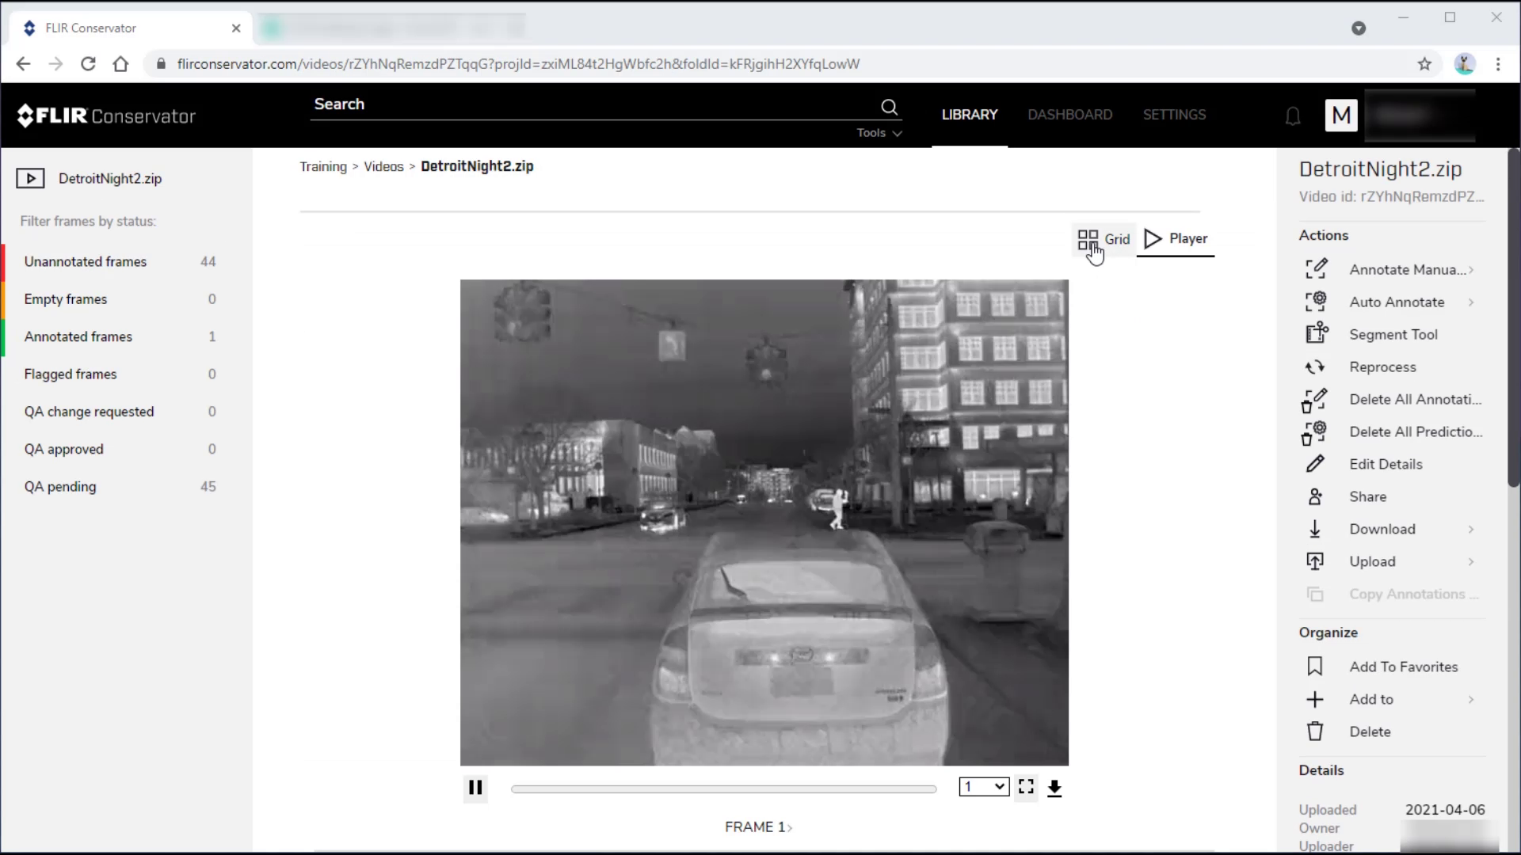Screen dimensions: 1521x855
Task: Filter by Unannotated frames
Action: (x=85, y=261)
